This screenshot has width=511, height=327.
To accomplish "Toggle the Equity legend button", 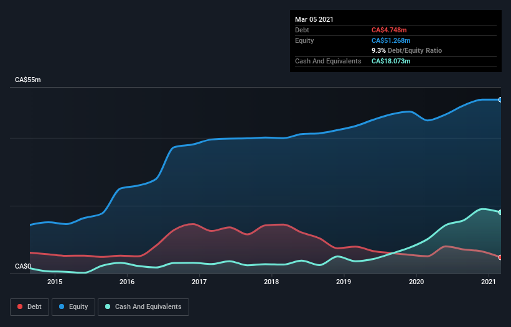I will pos(73,307).
